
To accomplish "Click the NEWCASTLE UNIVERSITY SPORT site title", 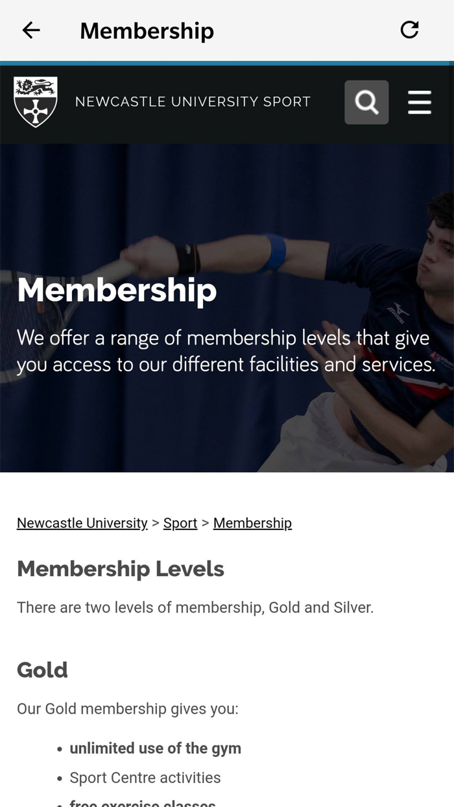I will coord(192,102).
